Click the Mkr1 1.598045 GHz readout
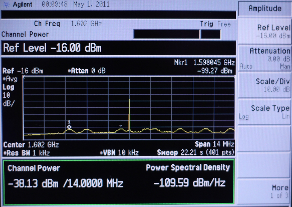 [x=204, y=63]
